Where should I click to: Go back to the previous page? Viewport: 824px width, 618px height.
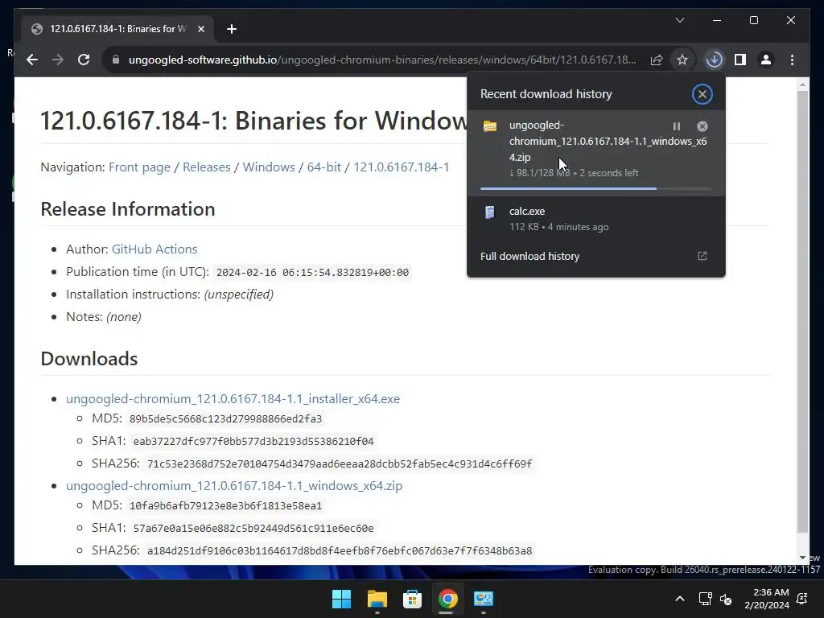(32, 60)
